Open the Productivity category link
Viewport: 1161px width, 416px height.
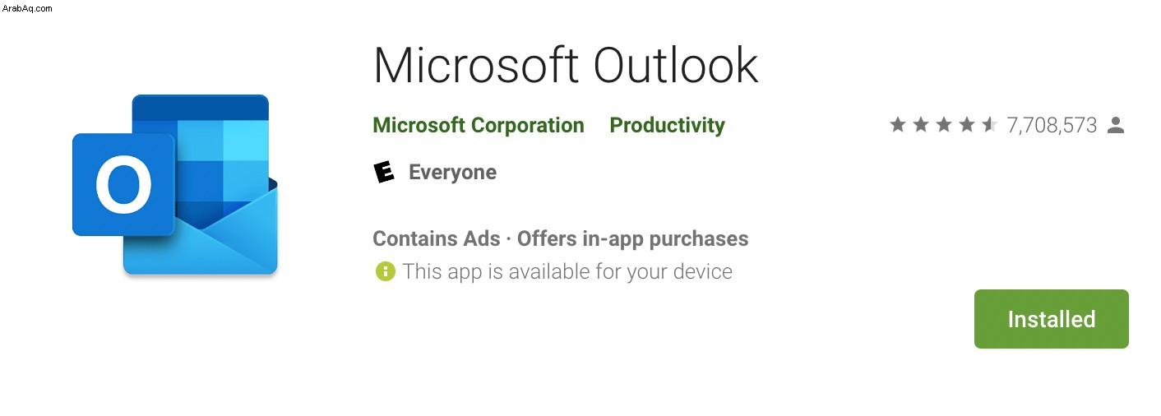click(667, 126)
